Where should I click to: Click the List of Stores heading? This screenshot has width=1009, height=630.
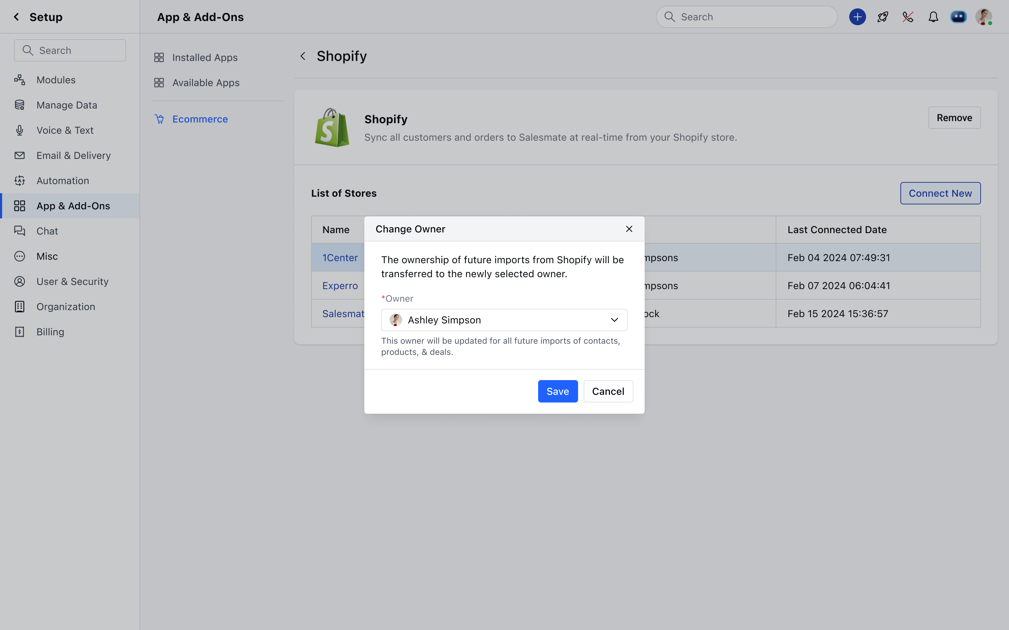coord(344,193)
